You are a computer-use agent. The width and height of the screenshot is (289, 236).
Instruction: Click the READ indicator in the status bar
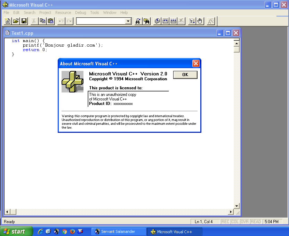point(256,222)
